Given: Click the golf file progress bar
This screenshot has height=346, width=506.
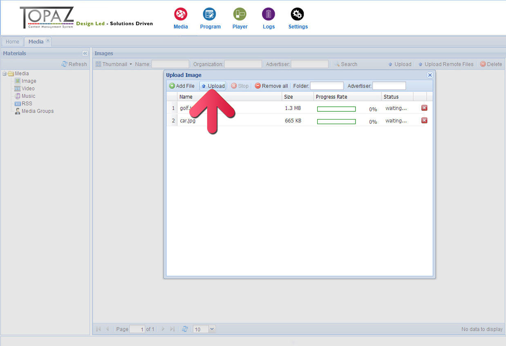Looking at the screenshot, I should pyautogui.click(x=336, y=109).
